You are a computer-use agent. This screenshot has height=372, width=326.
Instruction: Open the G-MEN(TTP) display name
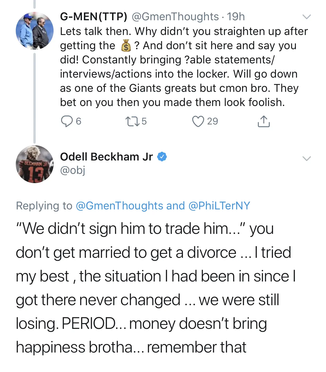pyautogui.click(x=94, y=17)
